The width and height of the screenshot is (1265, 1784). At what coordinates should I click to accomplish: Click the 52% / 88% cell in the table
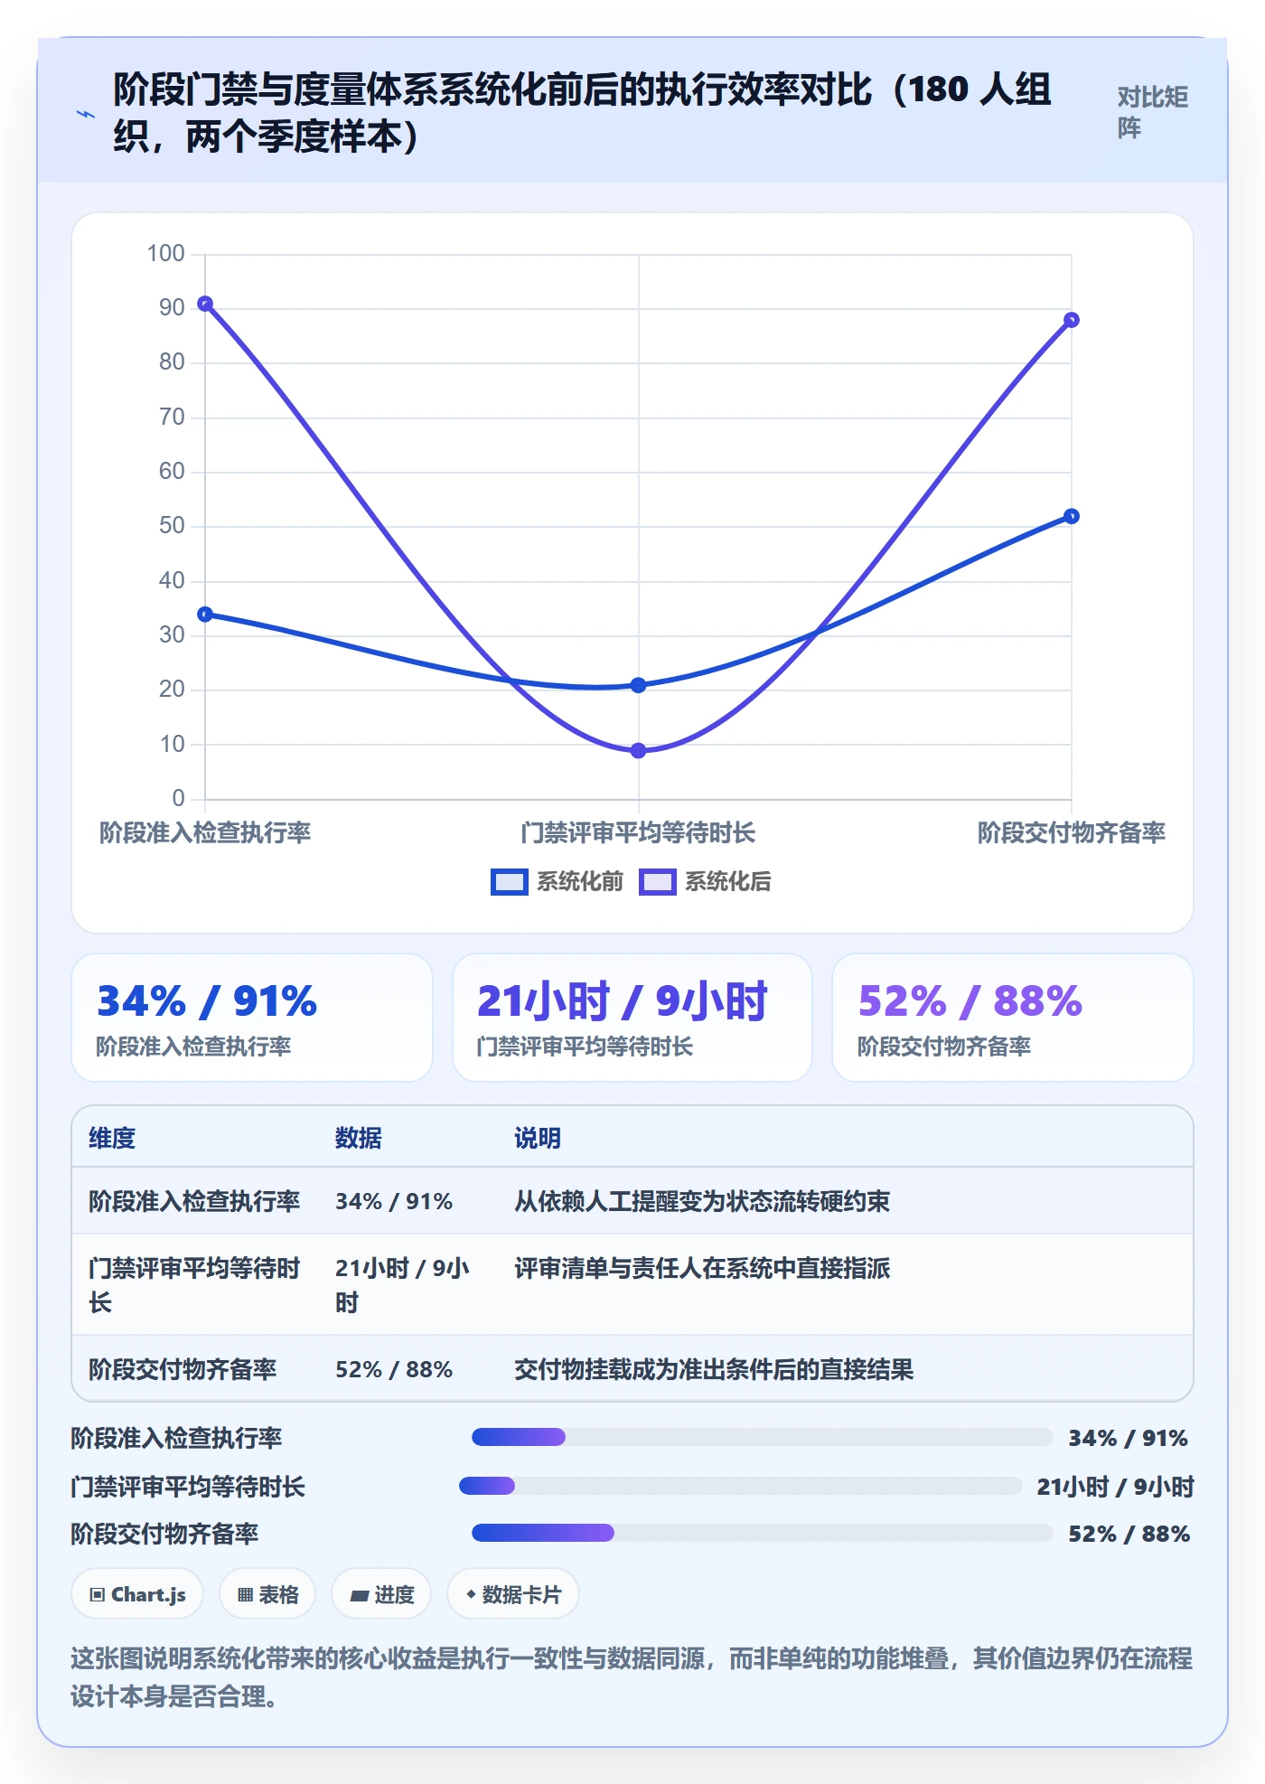394,1369
